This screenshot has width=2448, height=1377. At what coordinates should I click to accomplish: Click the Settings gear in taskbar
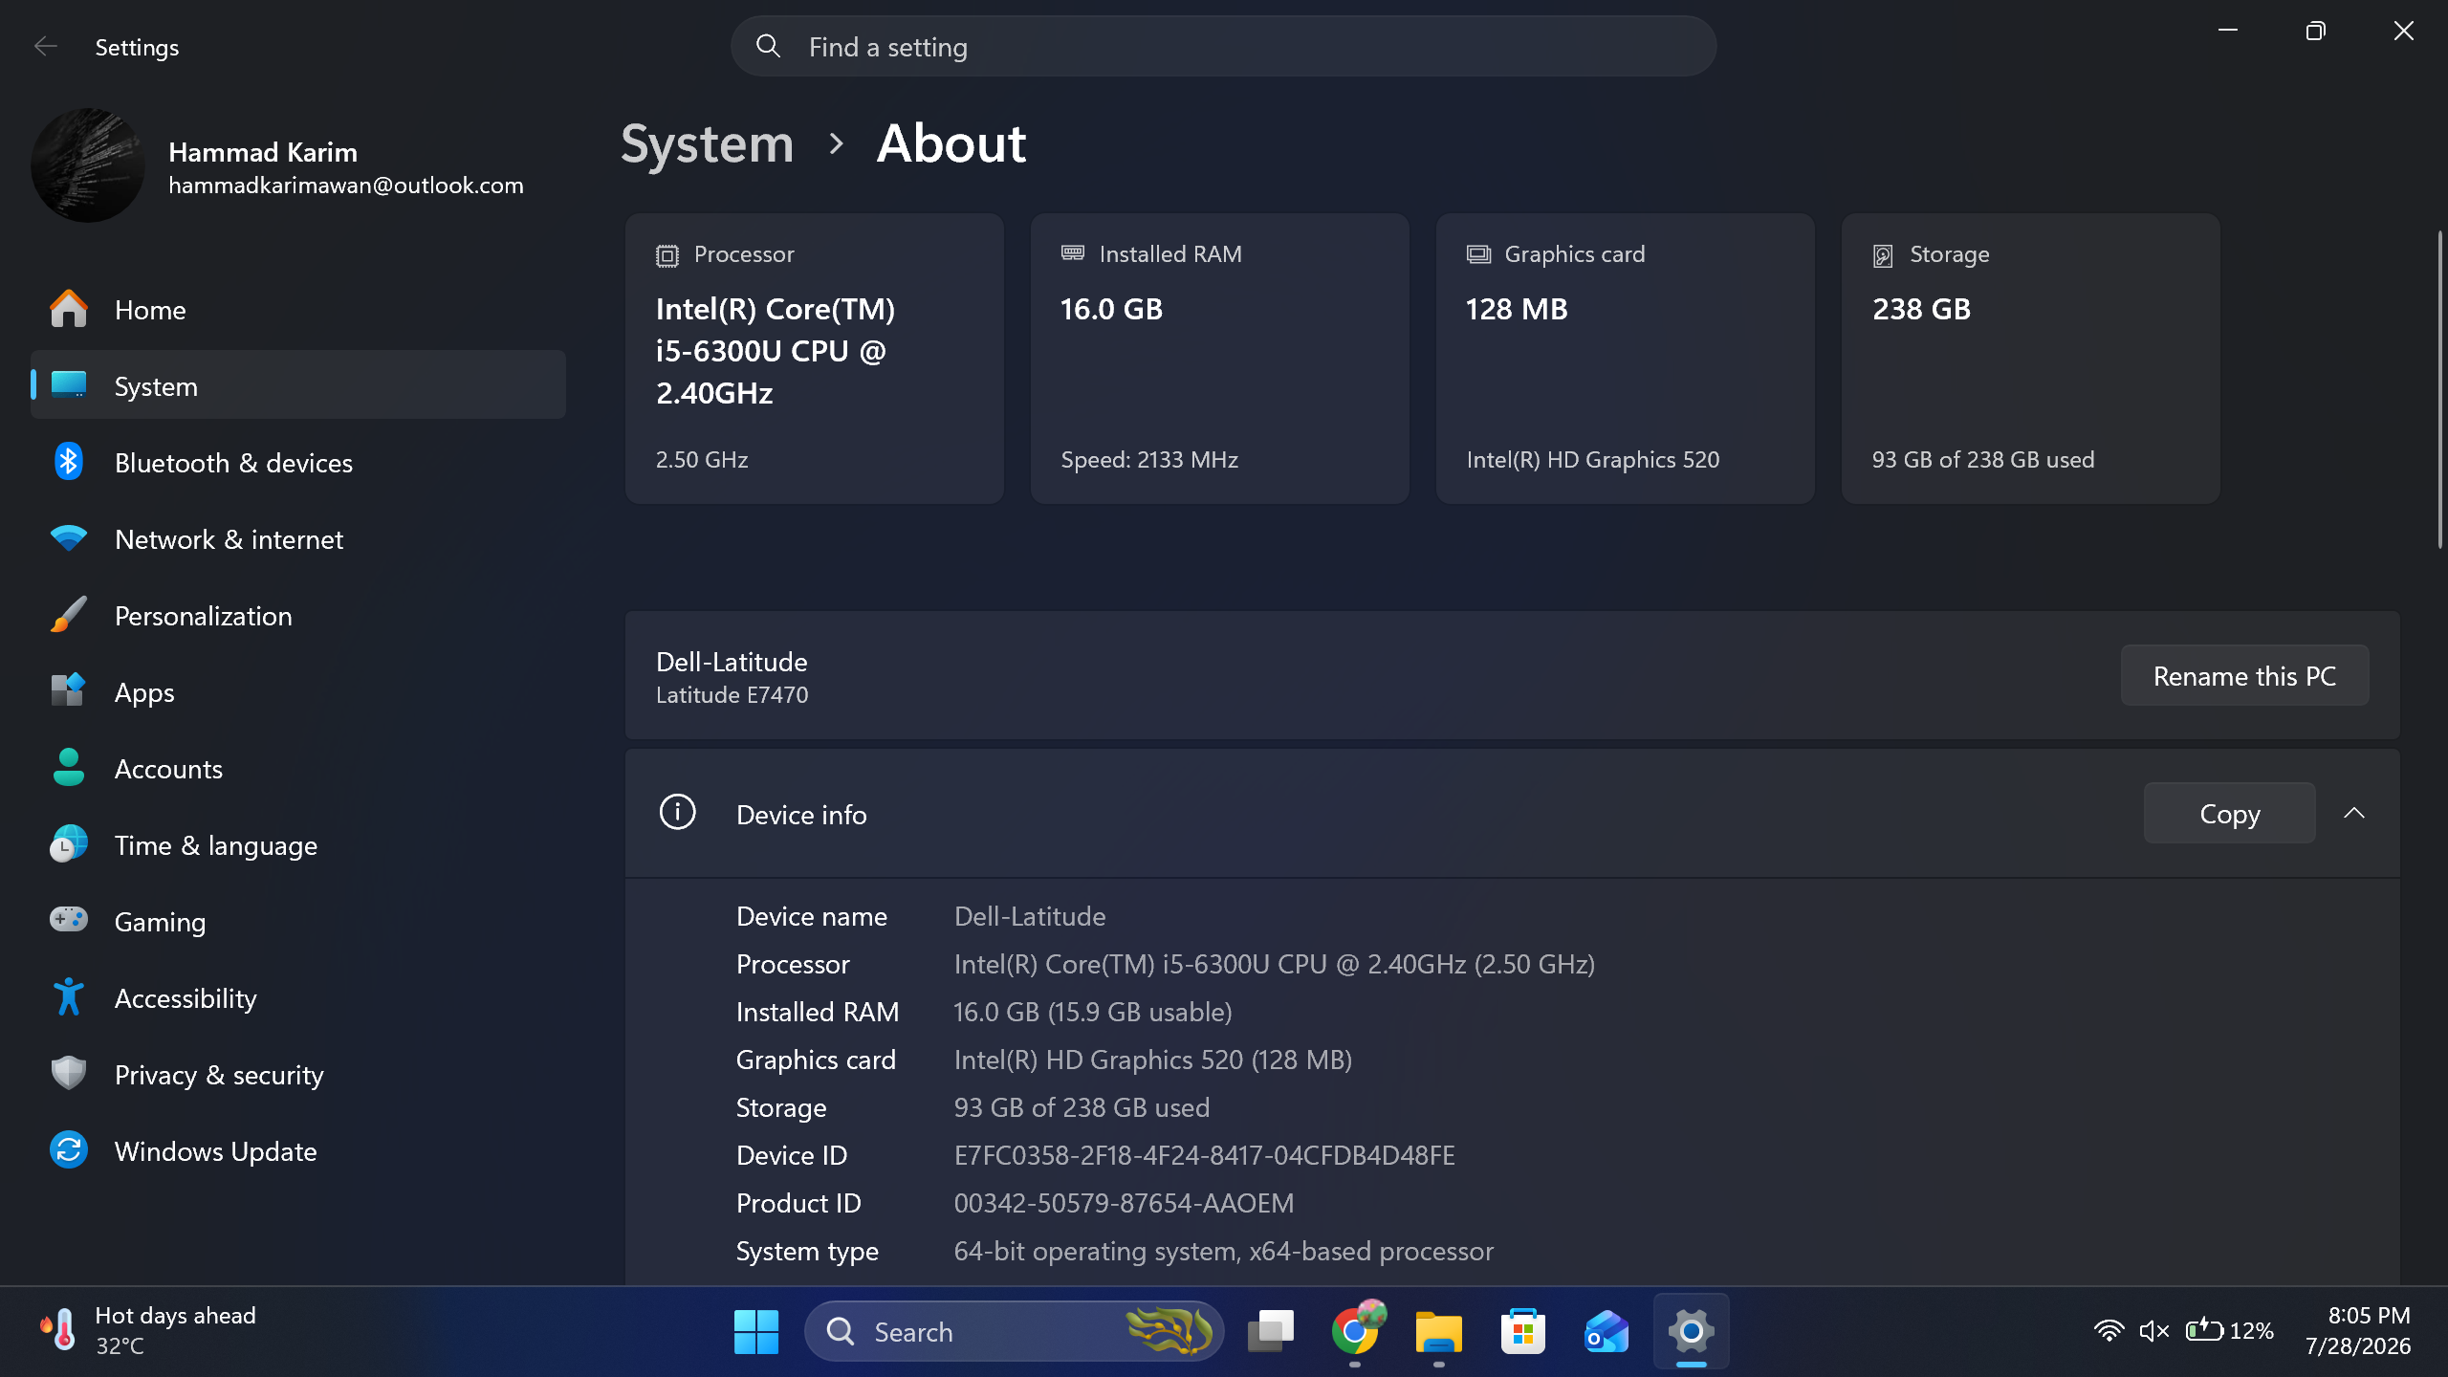(x=1692, y=1331)
